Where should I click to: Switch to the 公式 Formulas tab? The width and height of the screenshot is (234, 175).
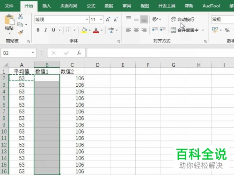tap(91, 6)
